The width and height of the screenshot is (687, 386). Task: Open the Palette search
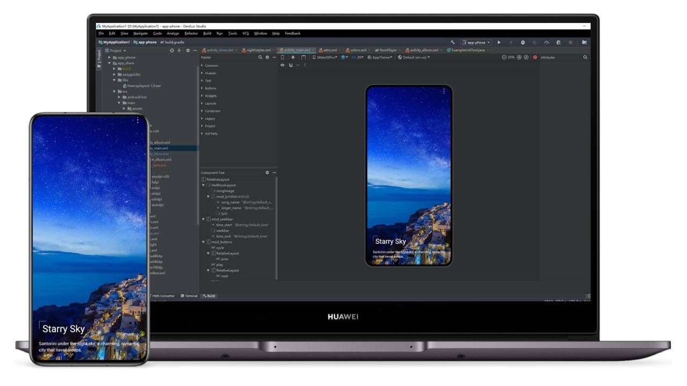260,57
